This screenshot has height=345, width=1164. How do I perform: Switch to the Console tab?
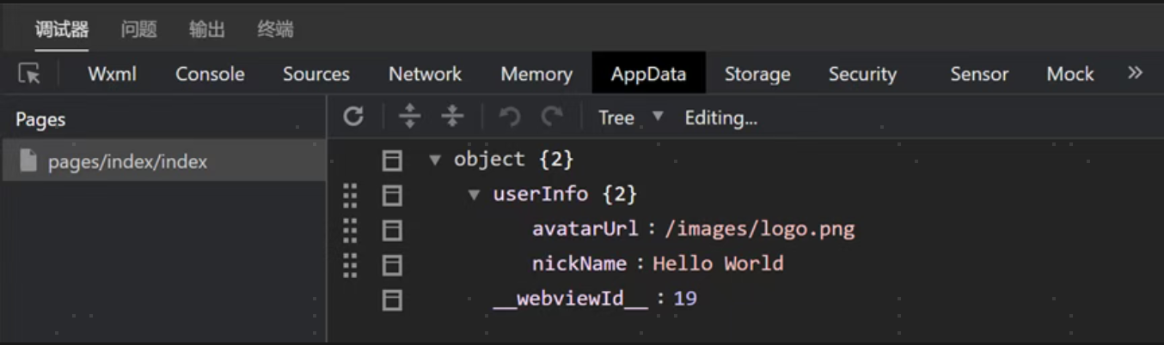(210, 75)
